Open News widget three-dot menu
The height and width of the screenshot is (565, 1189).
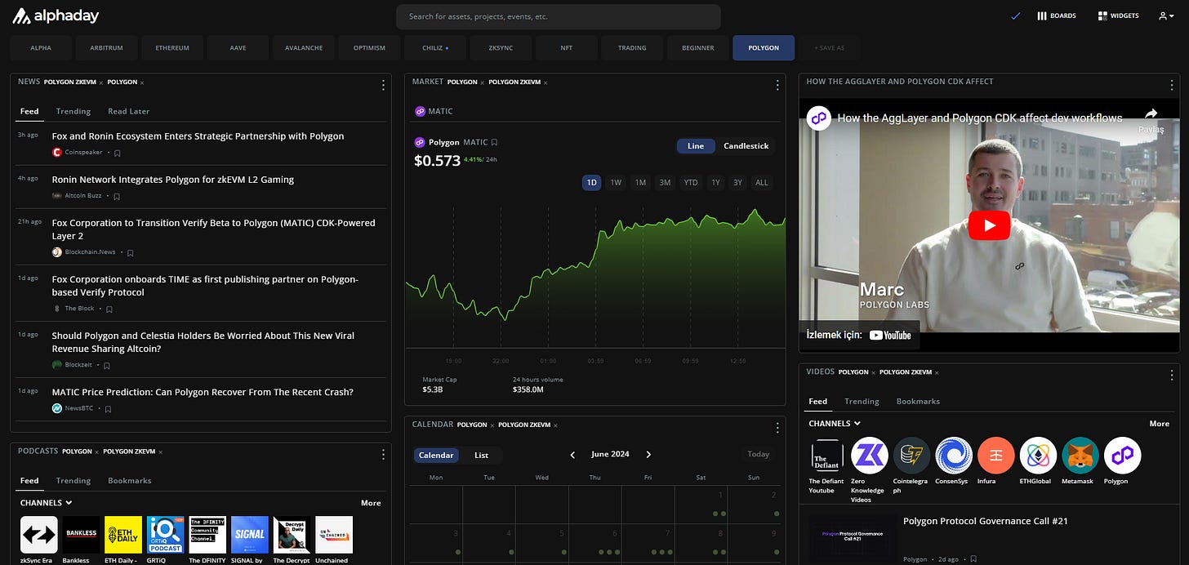(x=383, y=85)
